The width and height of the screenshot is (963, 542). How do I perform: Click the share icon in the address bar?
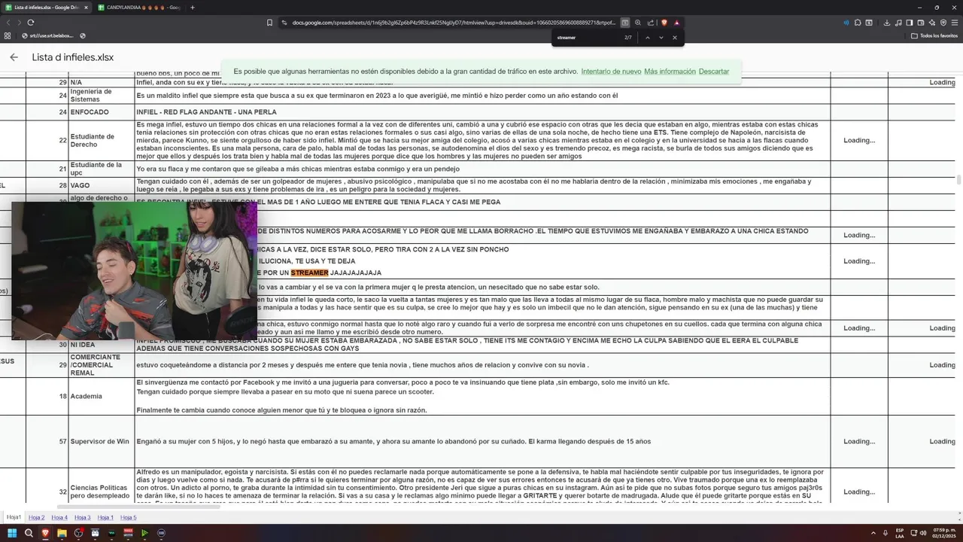[x=651, y=23]
